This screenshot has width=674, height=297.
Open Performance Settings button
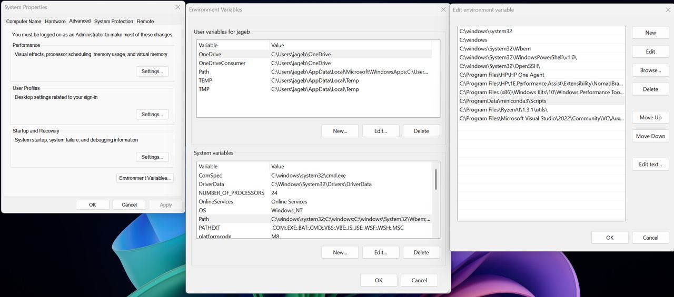152,71
